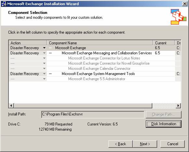Click the scroll right arrow

[x=178, y=106]
